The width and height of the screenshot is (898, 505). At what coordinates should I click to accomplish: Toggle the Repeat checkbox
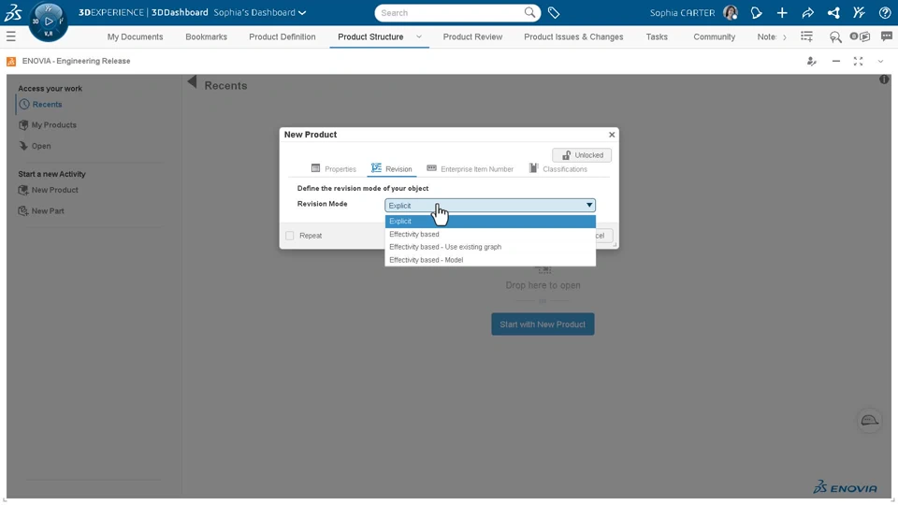290,236
